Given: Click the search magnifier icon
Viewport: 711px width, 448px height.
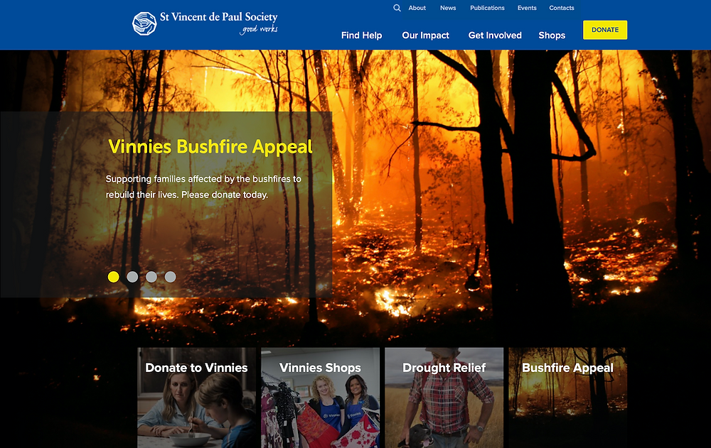Looking at the screenshot, I should pyautogui.click(x=397, y=8).
